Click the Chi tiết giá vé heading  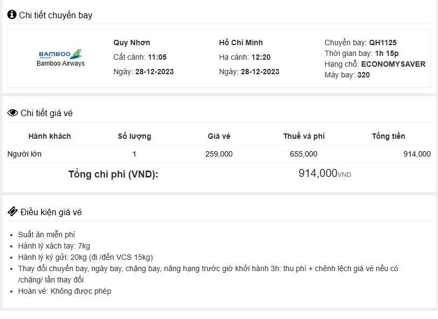pyautogui.click(x=46, y=113)
